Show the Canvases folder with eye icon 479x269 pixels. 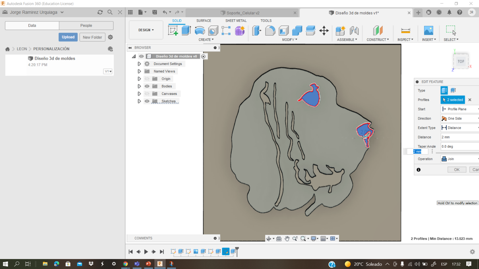[x=147, y=94]
